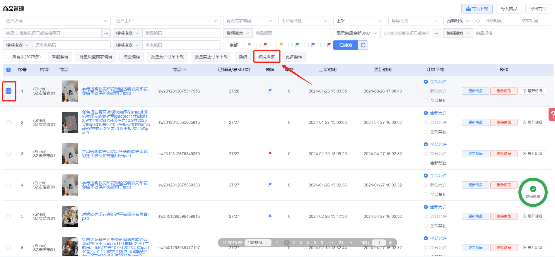
Task: Open the 选择店铺 dropdown
Action: tap(57, 21)
